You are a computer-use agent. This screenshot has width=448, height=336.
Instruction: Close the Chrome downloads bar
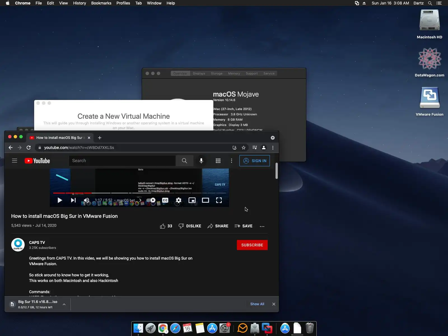click(274, 304)
